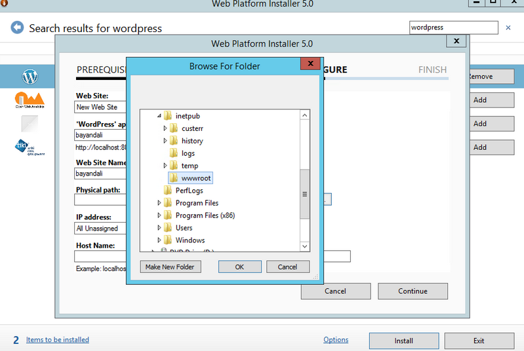Select the PerfLogs folder label
This screenshot has width=524, height=351.
pyautogui.click(x=189, y=191)
